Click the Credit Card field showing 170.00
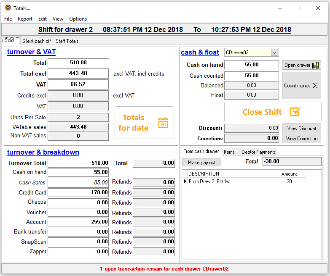 coord(78,192)
